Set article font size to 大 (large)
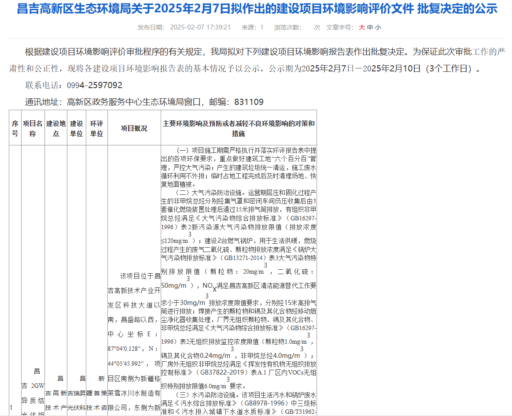 (x=362, y=27)
